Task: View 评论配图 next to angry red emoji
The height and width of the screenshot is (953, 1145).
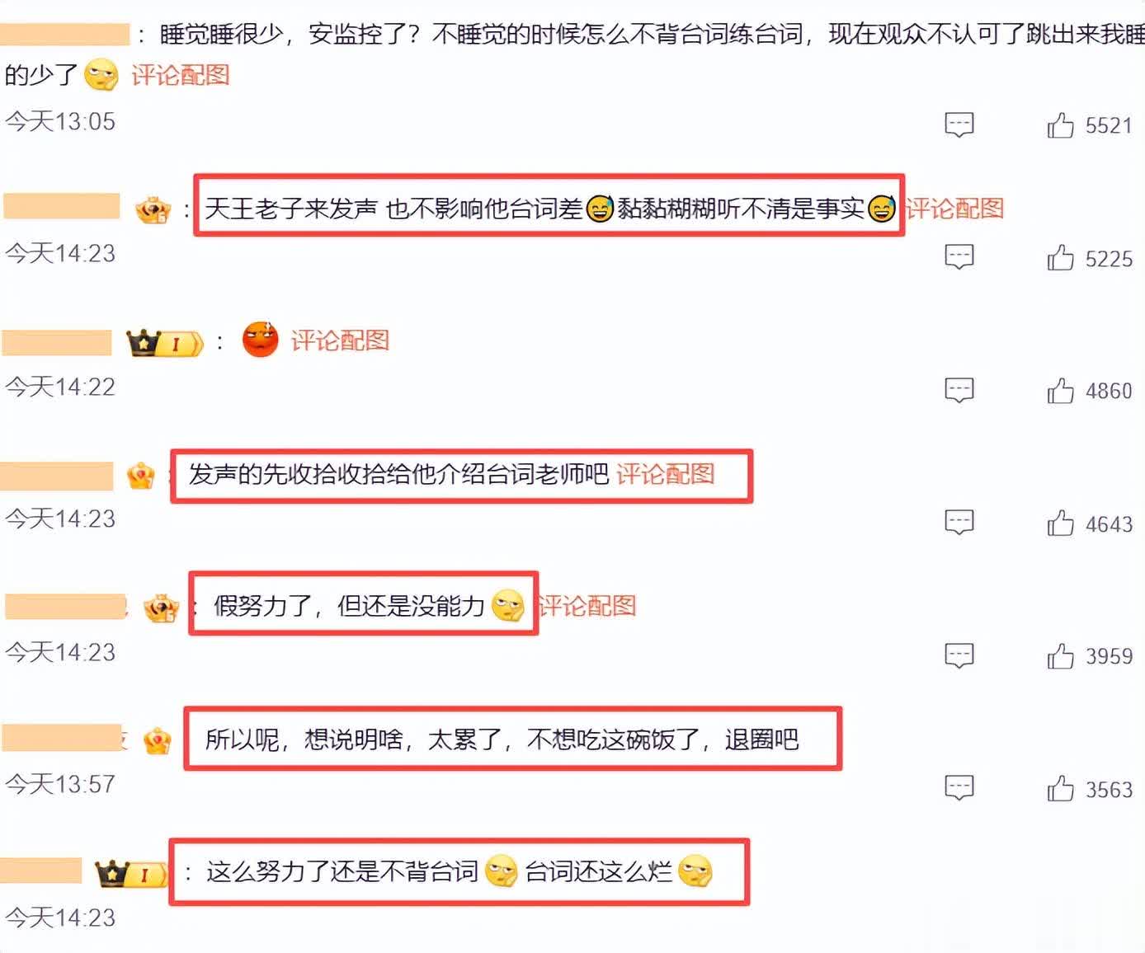Action: pyautogui.click(x=340, y=340)
